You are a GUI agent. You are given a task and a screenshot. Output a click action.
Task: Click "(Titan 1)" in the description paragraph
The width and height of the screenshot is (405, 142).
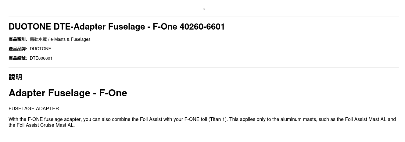pyautogui.click(x=218, y=119)
